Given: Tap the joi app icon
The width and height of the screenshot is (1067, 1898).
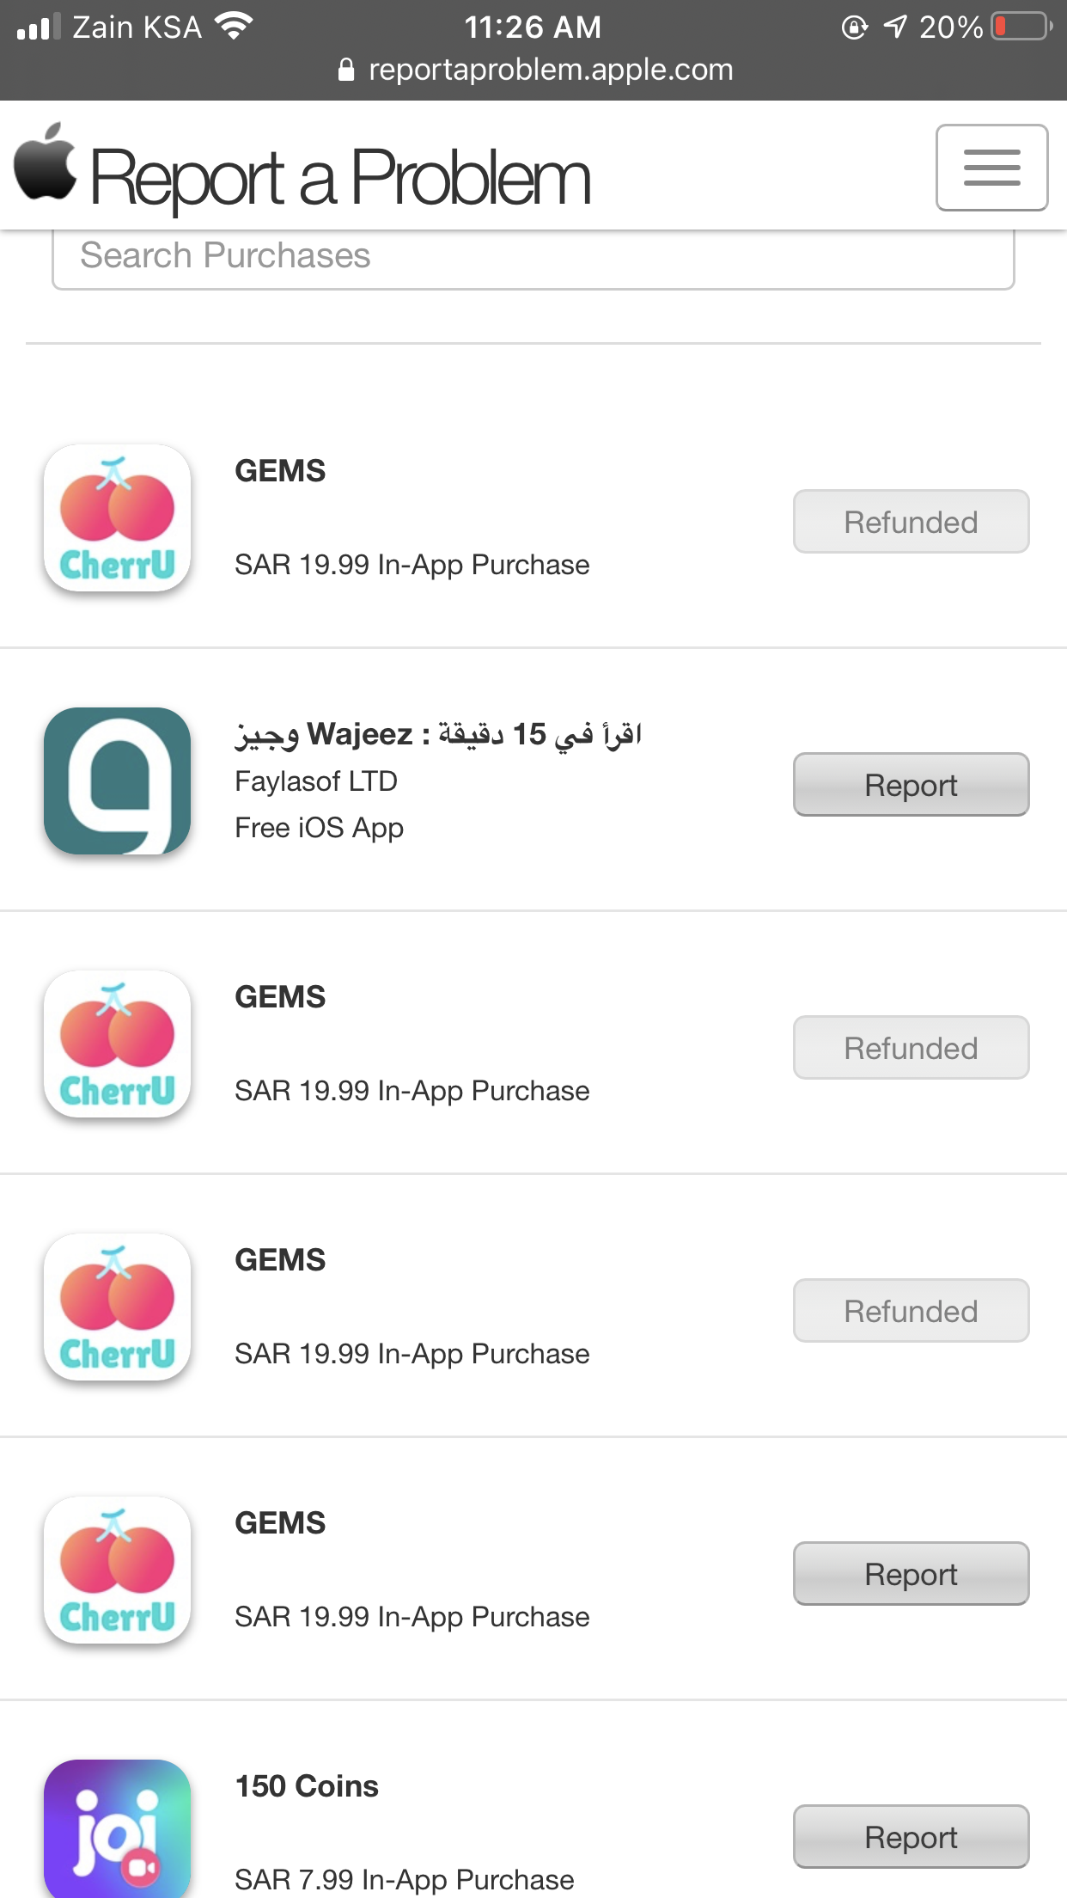Looking at the screenshot, I should pos(117,1828).
